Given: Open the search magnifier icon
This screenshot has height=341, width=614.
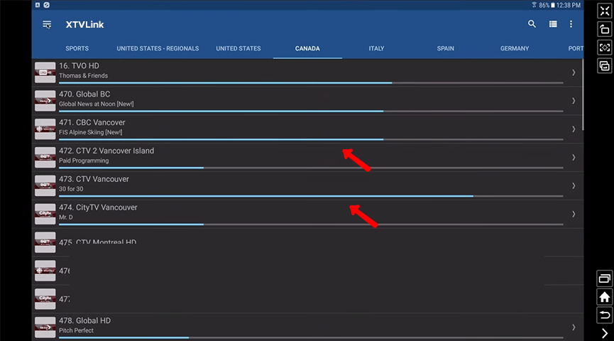Looking at the screenshot, I should (x=532, y=24).
